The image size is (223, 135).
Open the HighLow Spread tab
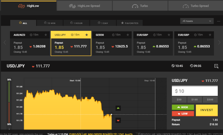coord(84,6)
